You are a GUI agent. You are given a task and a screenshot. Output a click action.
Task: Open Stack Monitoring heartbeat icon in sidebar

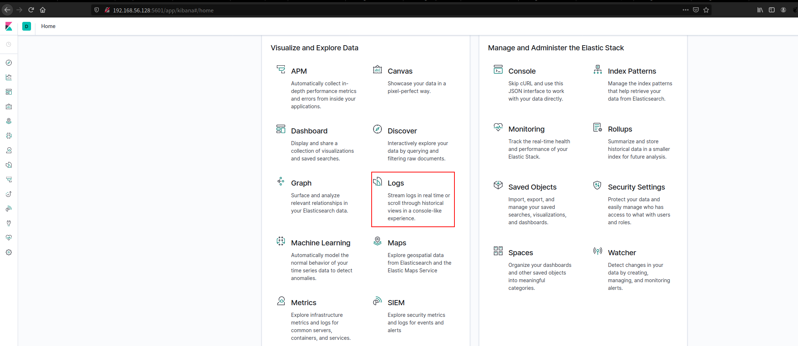click(9, 238)
